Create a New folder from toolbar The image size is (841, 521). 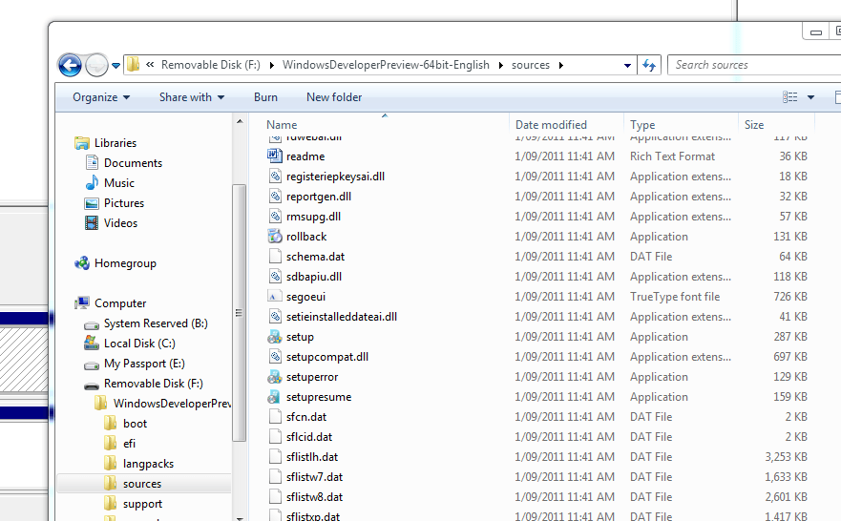click(x=333, y=97)
